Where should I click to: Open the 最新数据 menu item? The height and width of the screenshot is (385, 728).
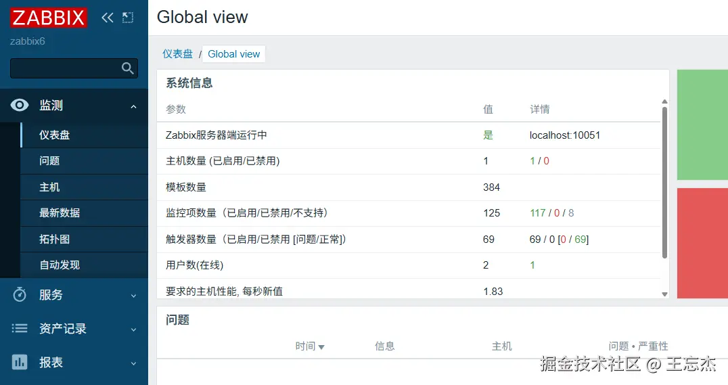[84, 213]
